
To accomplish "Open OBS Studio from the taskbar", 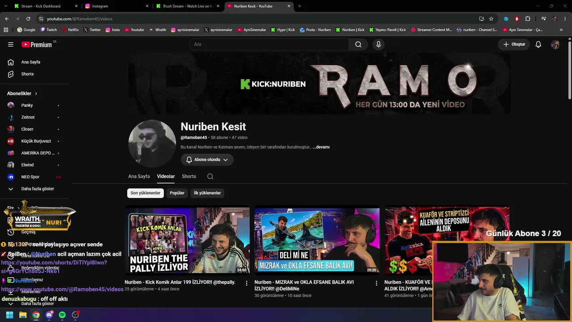I will coord(76,315).
